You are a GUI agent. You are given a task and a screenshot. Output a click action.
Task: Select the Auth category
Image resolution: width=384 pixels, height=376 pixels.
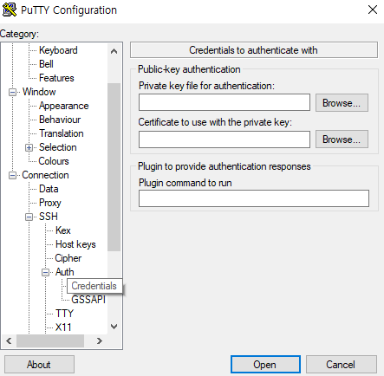(65, 272)
